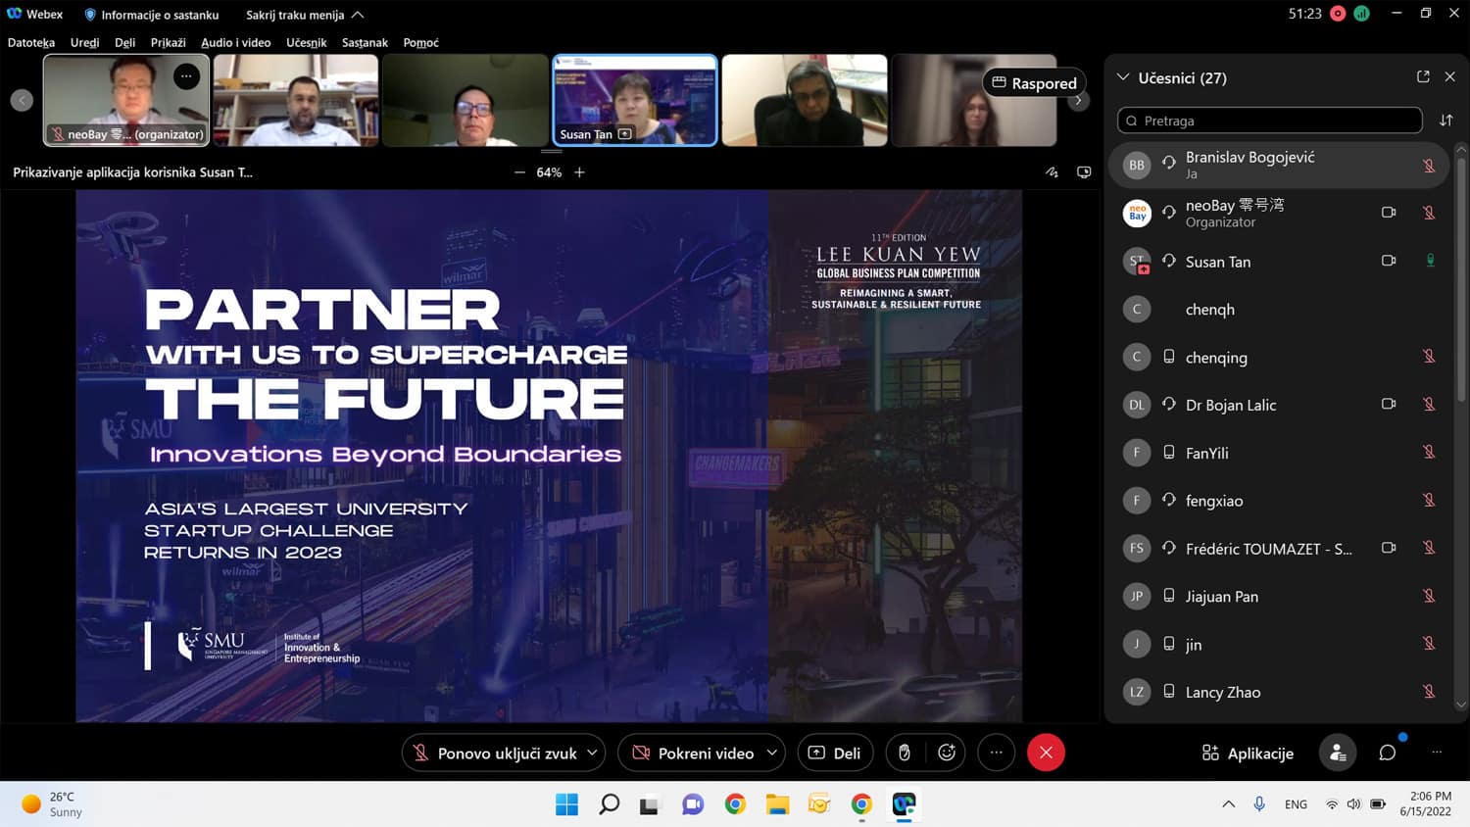Open the Raspored layout menu

(x=1034, y=83)
